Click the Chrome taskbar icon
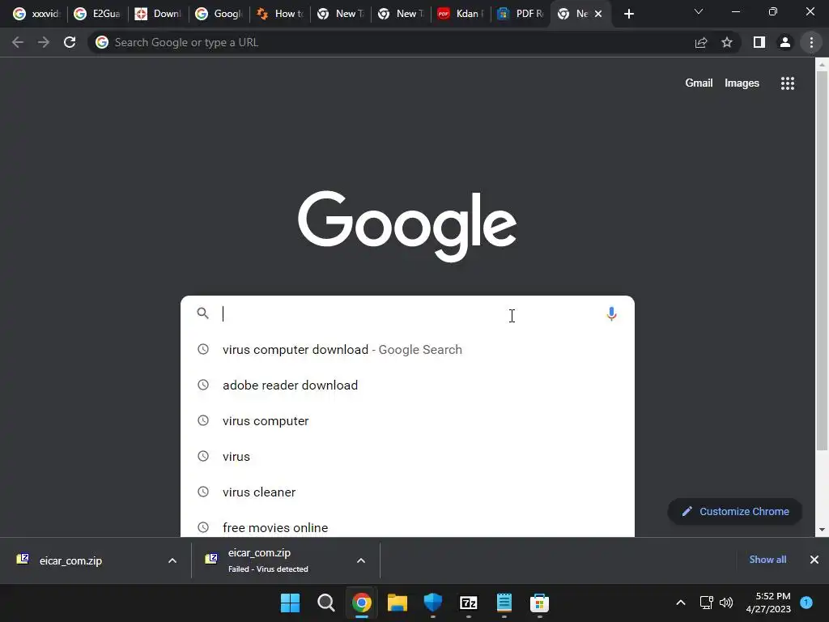 (x=362, y=603)
